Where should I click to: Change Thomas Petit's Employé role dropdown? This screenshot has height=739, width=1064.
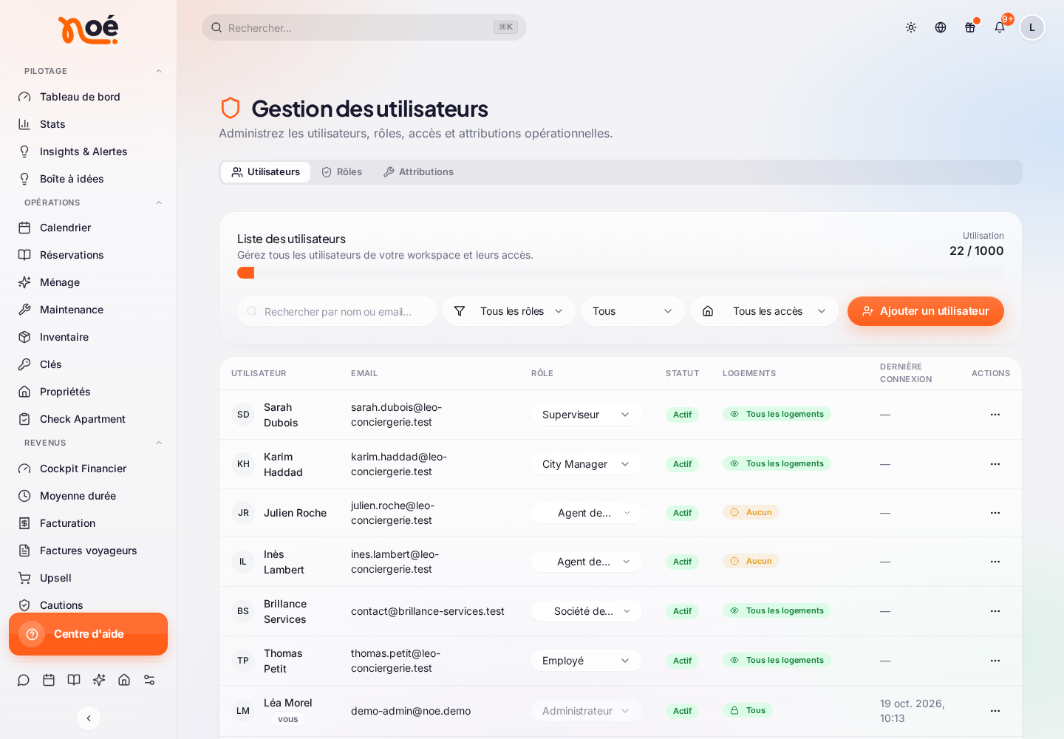click(x=587, y=661)
